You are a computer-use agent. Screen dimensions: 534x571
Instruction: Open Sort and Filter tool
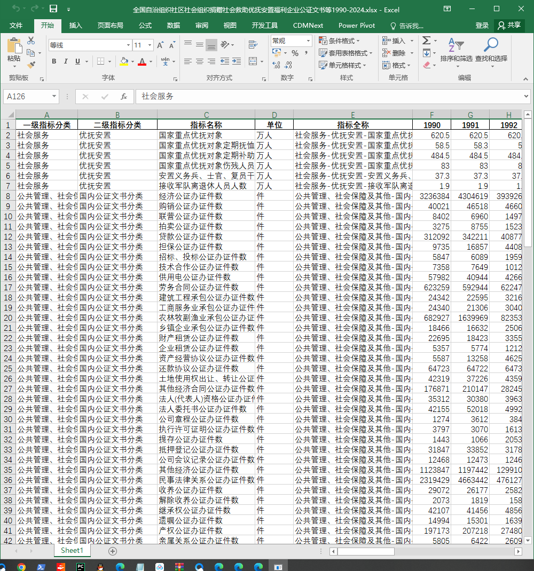tap(456, 51)
